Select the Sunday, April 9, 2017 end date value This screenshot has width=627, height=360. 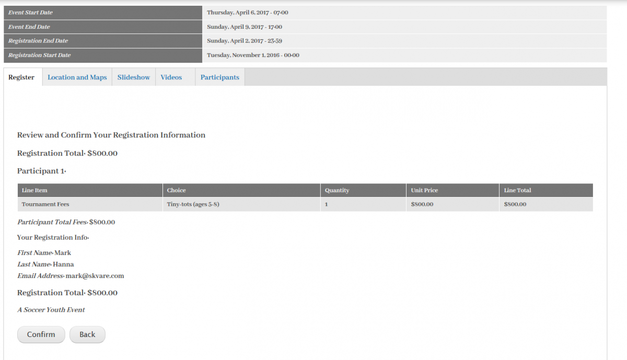(244, 27)
